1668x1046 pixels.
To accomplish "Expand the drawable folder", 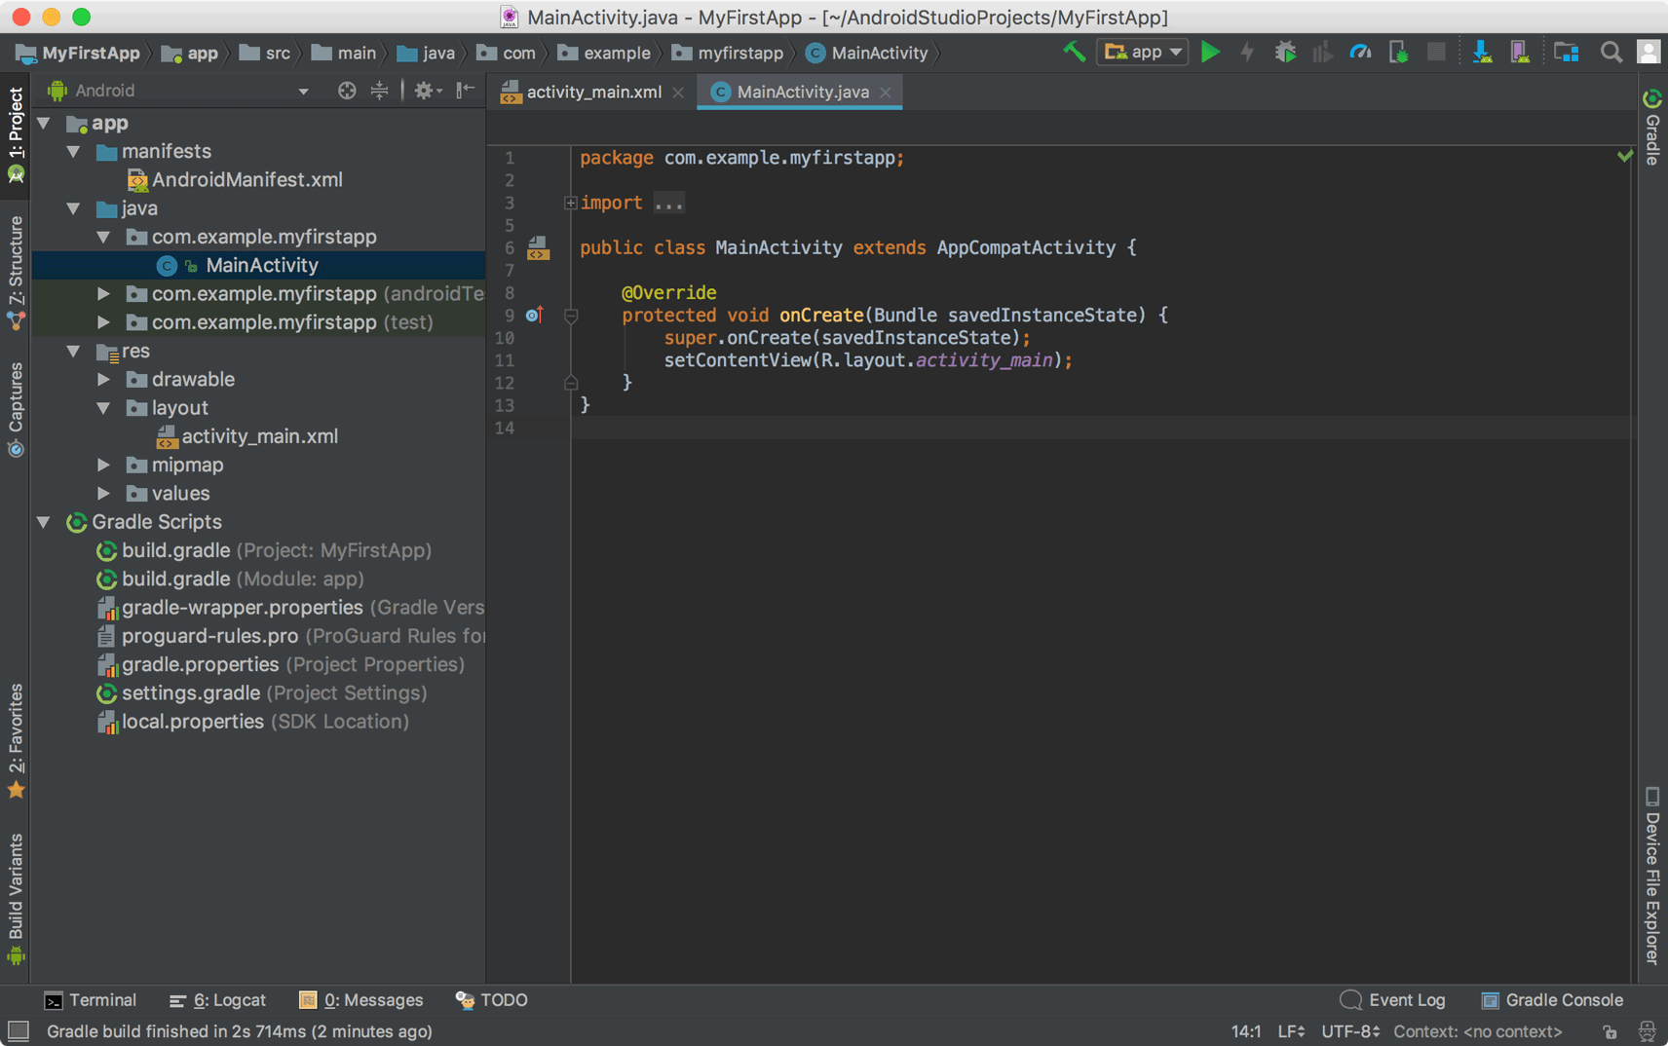I will 104,380.
